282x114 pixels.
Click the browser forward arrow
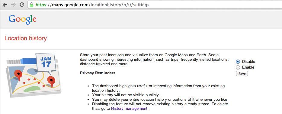pos(14,5)
